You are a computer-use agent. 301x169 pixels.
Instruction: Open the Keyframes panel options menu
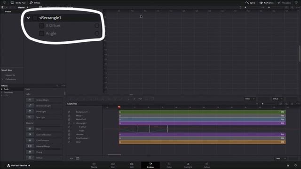coord(298,104)
